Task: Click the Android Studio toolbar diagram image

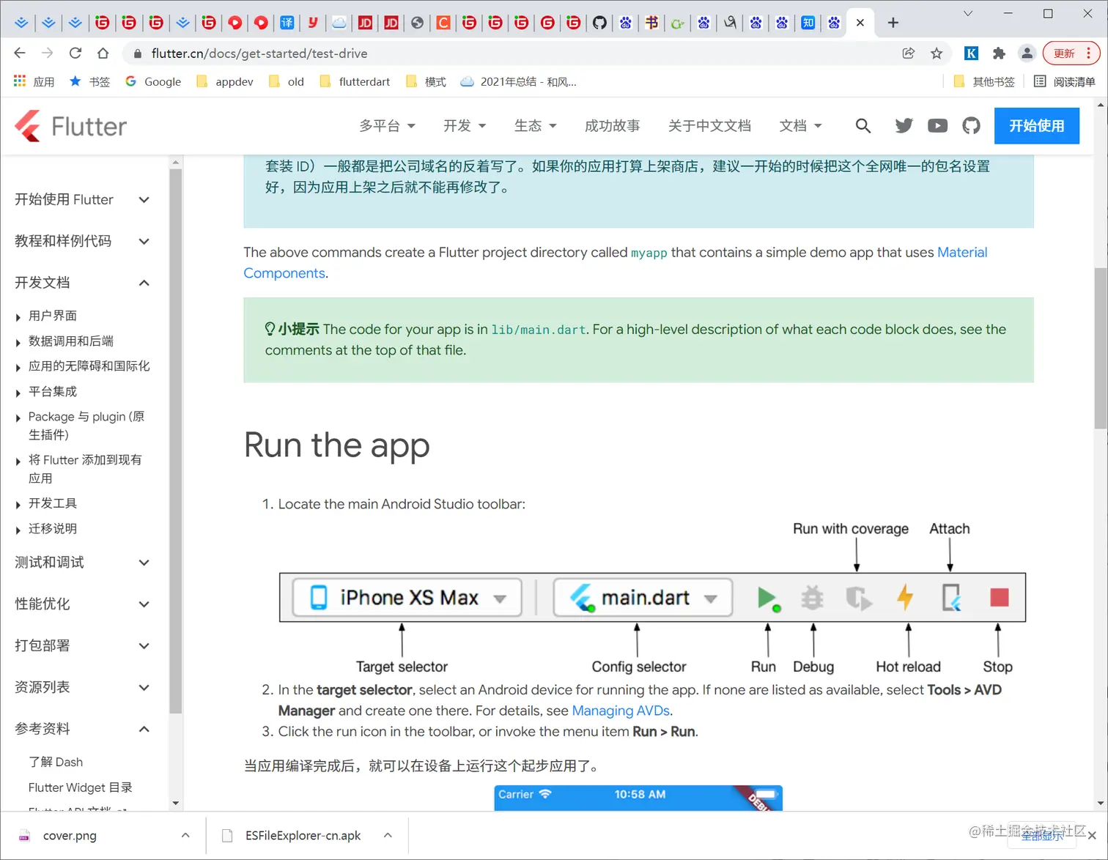Action: [652, 597]
